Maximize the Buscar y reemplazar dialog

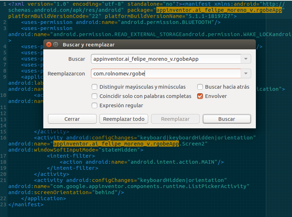click(55, 44)
